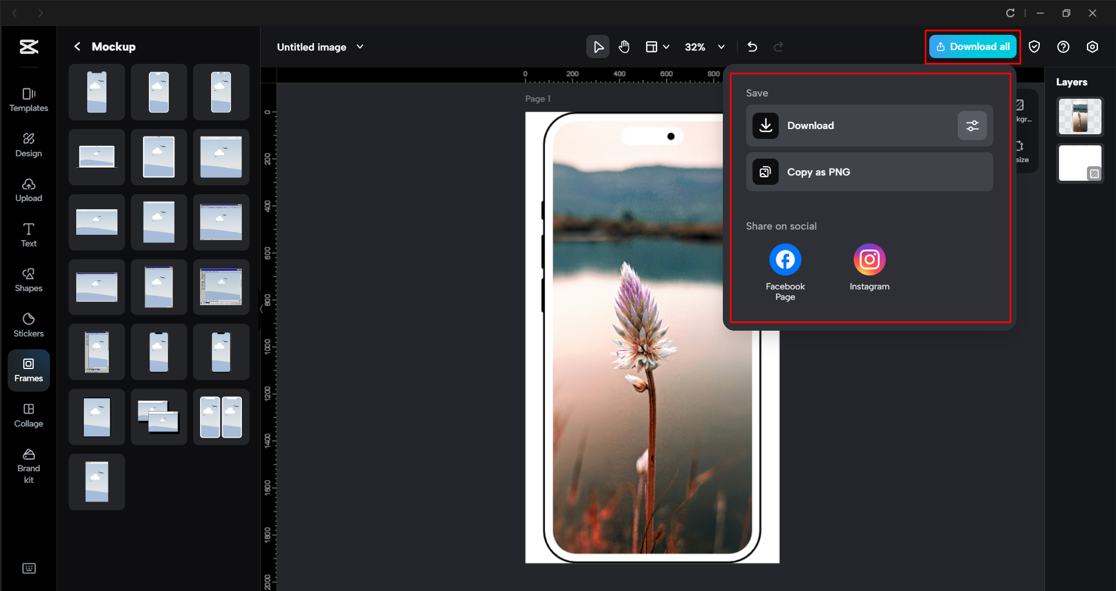Click the Download settings sliders icon
Viewport: 1116px width, 591px height.
(972, 126)
